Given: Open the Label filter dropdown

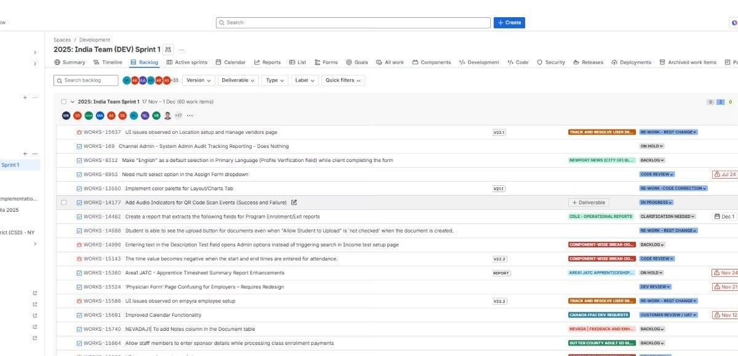Looking at the screenshot, I should pyautogui.click(x=304, y=80).
